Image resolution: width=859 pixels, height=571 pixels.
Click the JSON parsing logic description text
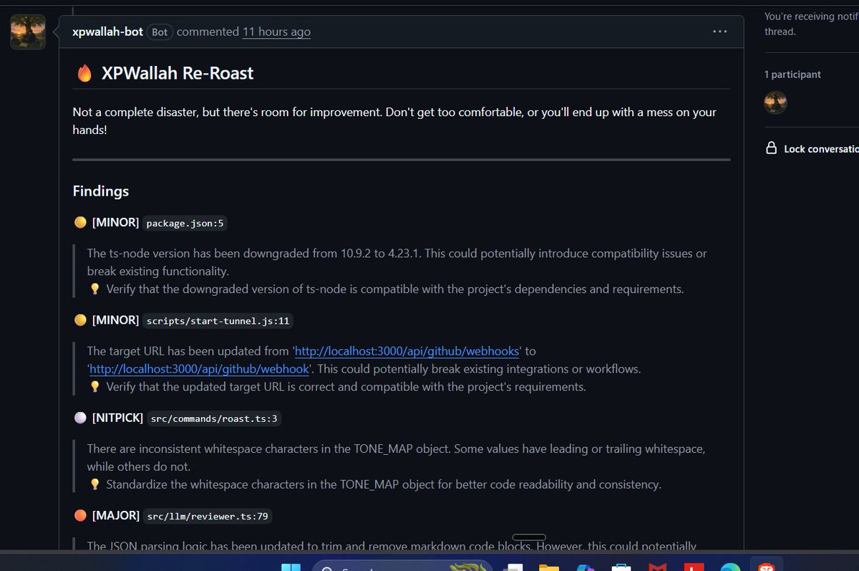[392, 546]
